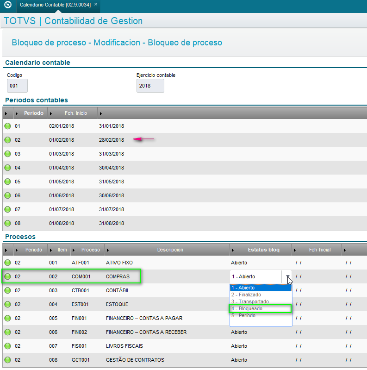Click arrow before Descripcion header
Viewport: 367px width, 370px height.
point(108,251)
